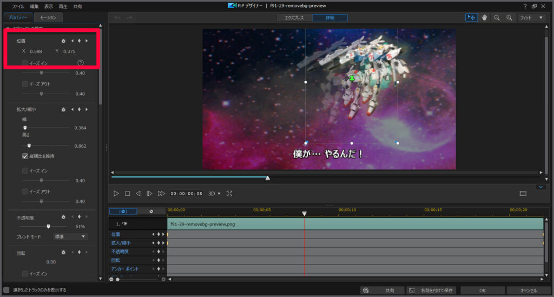Adjust the 幅 width slider

(x=25, y=128)
